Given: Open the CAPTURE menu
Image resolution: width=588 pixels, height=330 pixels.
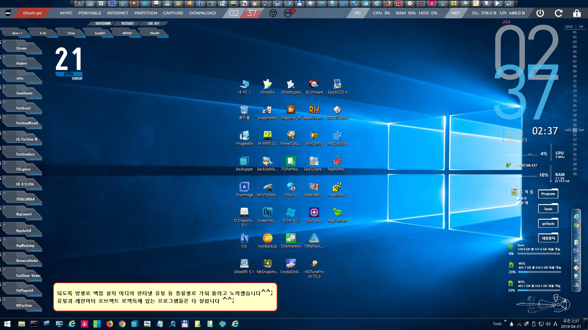Looking at the screenshot, I should pos(173,13).
